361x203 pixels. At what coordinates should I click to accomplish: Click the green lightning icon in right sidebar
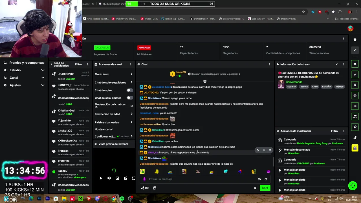(355, 74)
